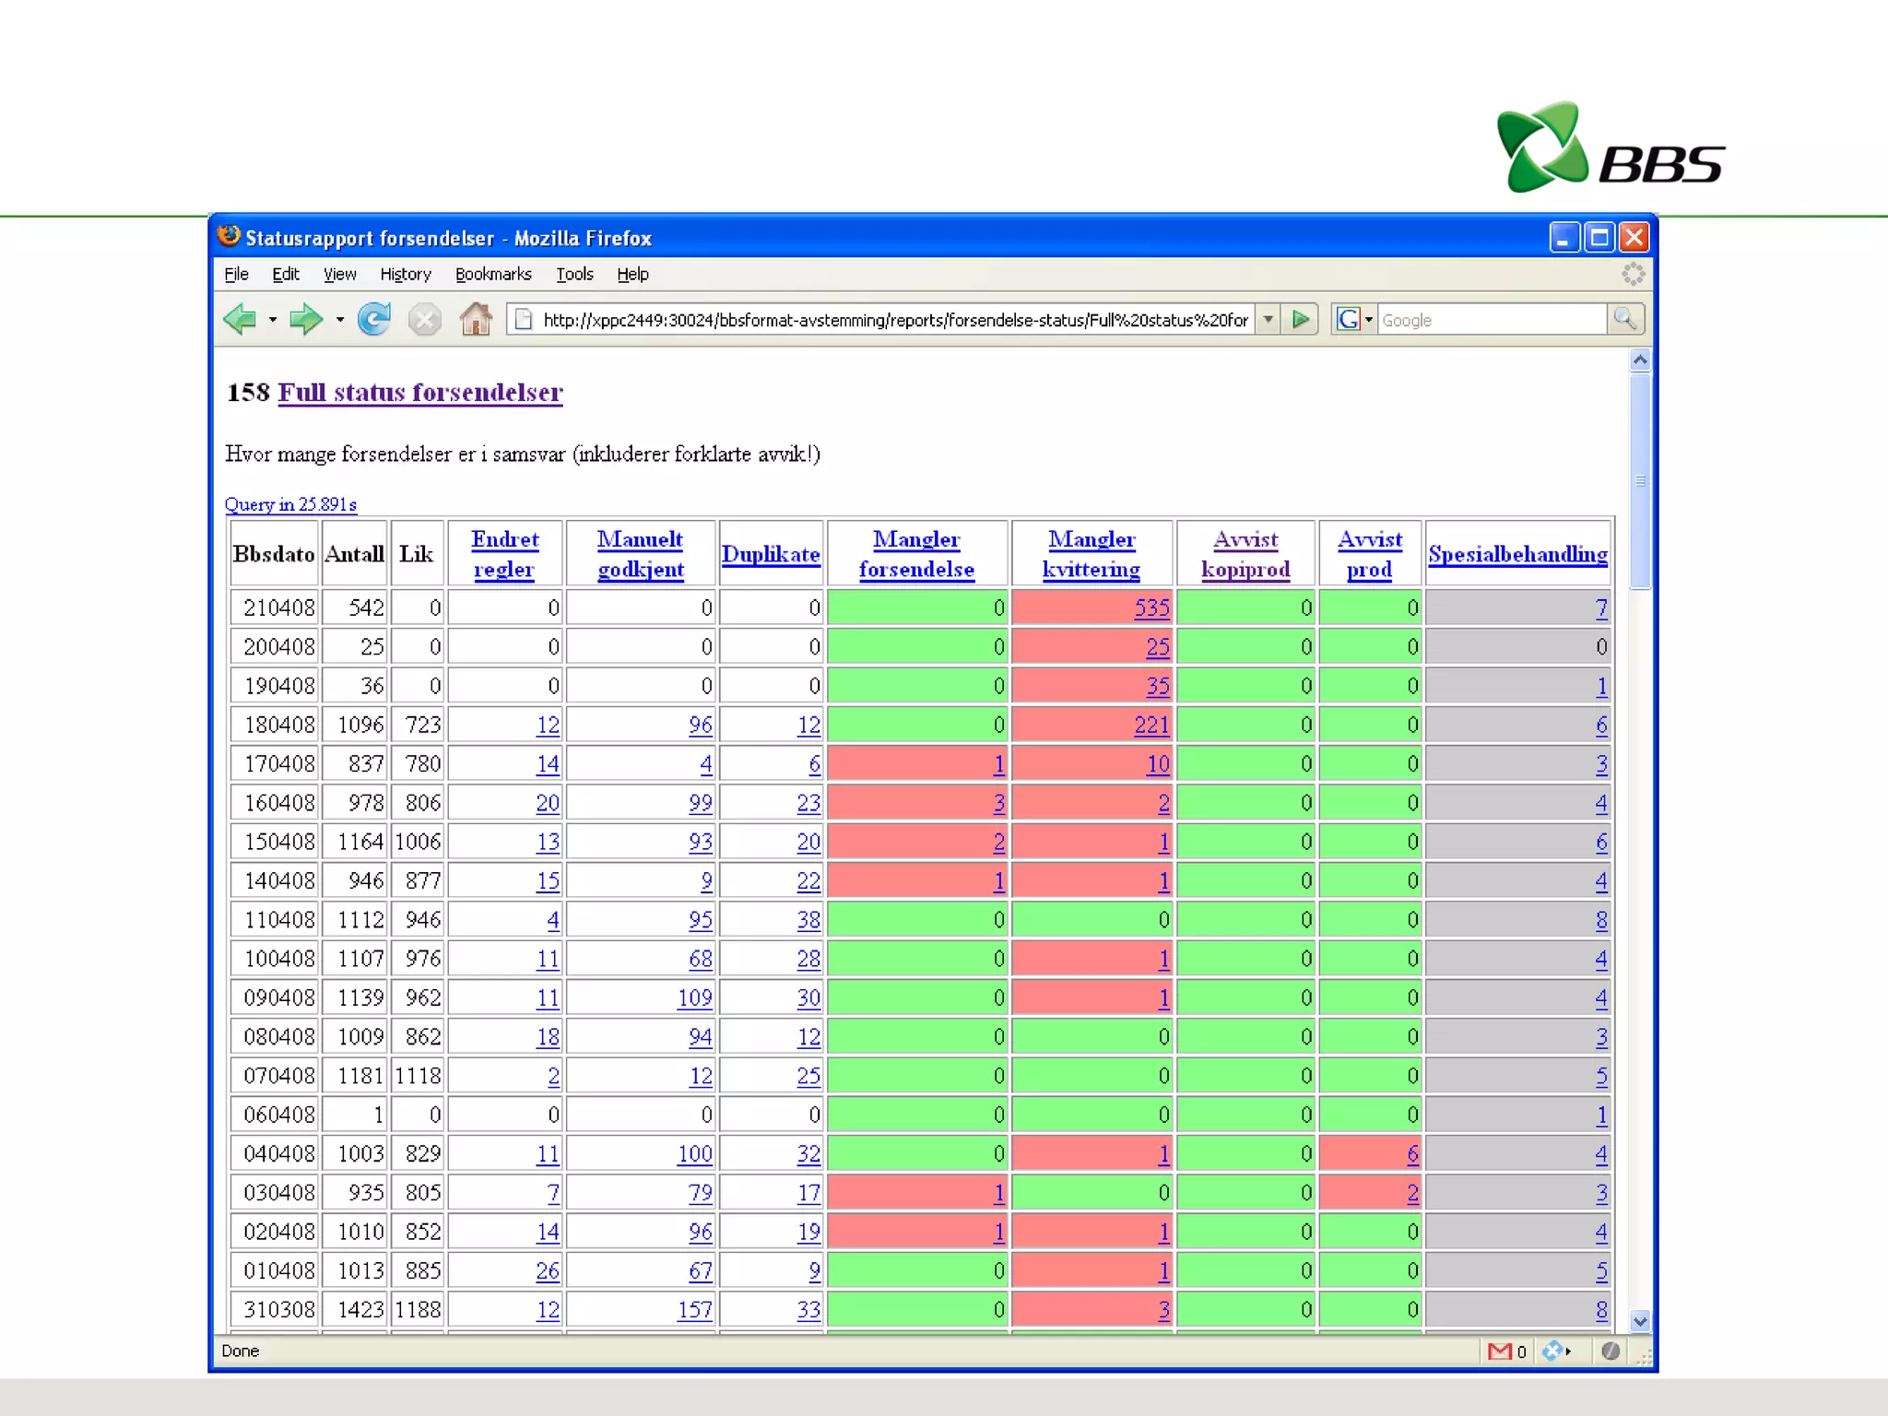Open Gmail notifier icon in status bar
The height and width of the screenshot is (1416, 1888).
click(1500, 1351)
